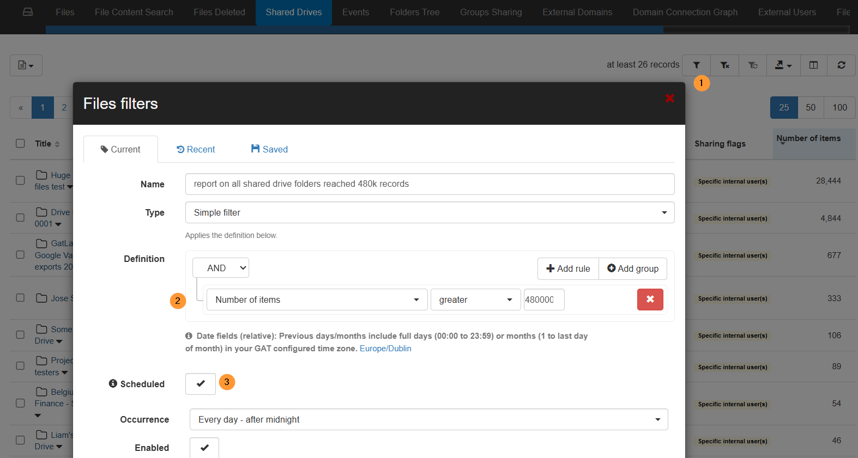Click the Jose folder icon
This screenshot has height=458, width=858.
coord(41,298)
